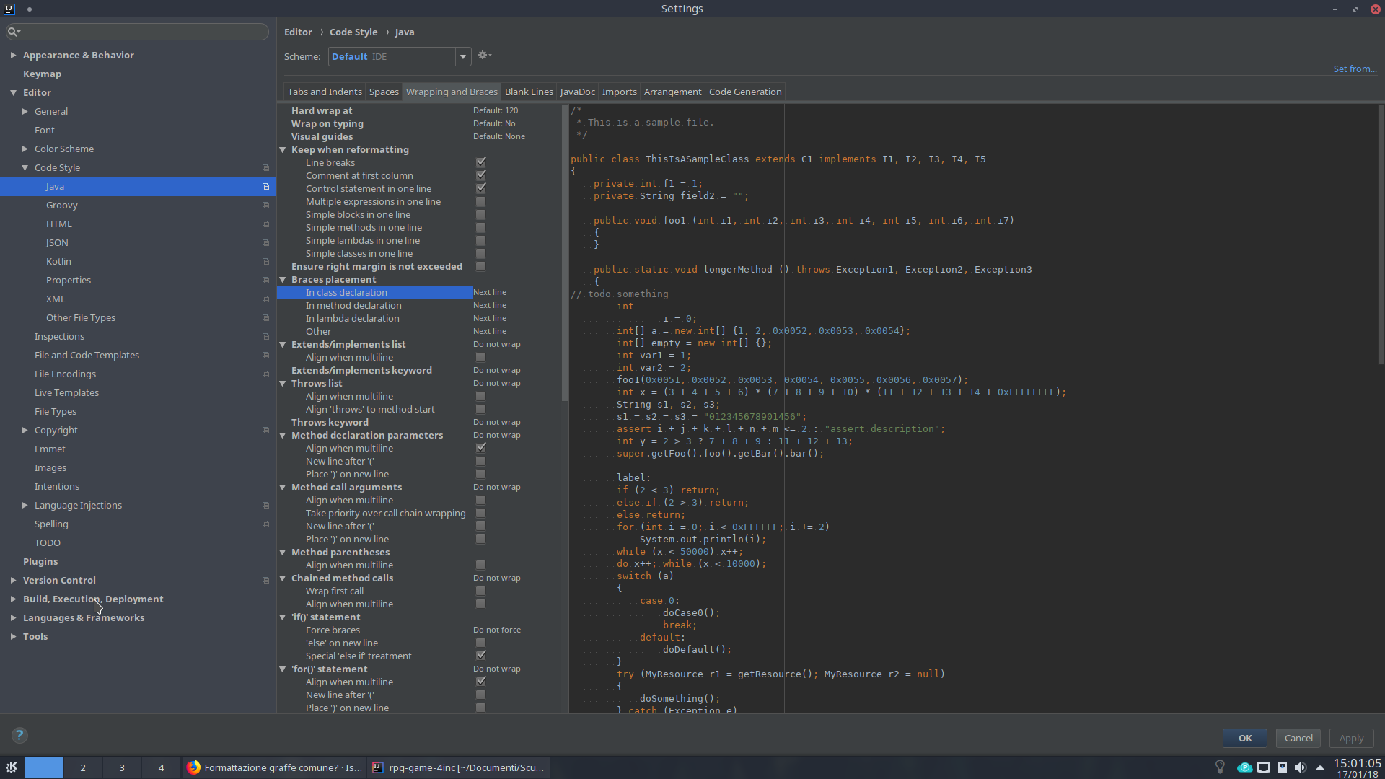This screenshot has width=1385, height=779.
Task: Click the code preview vertical scrollbar
Action: point(1381,234)
